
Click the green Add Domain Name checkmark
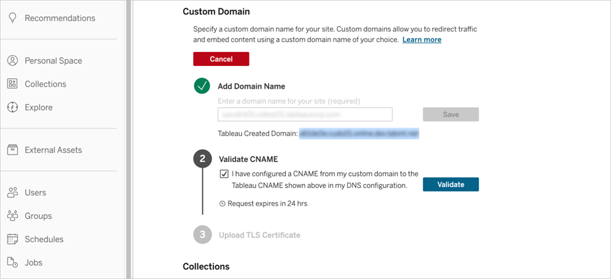(202, 86)
